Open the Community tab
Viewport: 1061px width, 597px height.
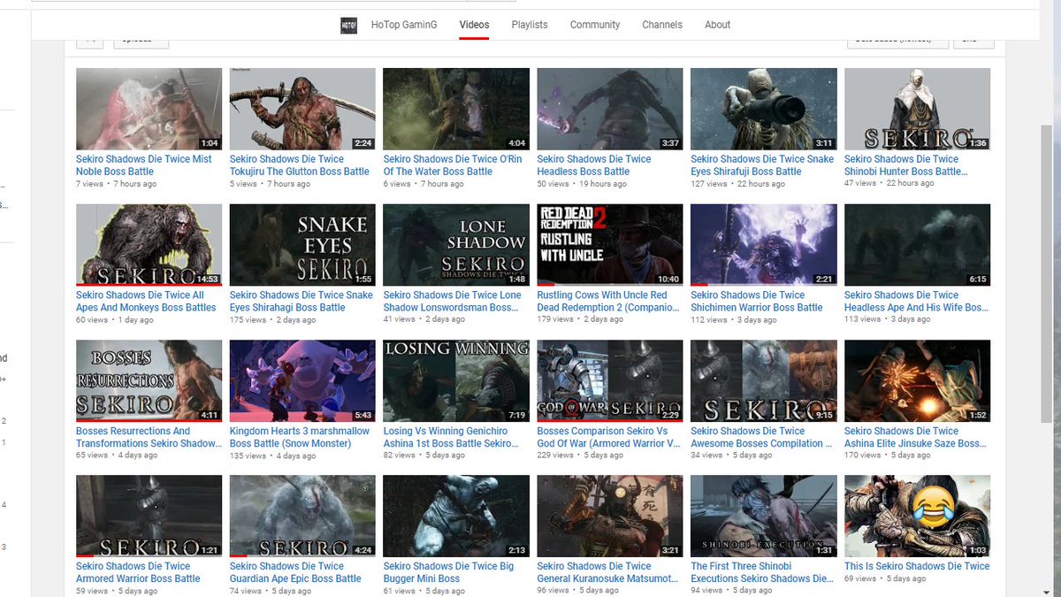595,25
